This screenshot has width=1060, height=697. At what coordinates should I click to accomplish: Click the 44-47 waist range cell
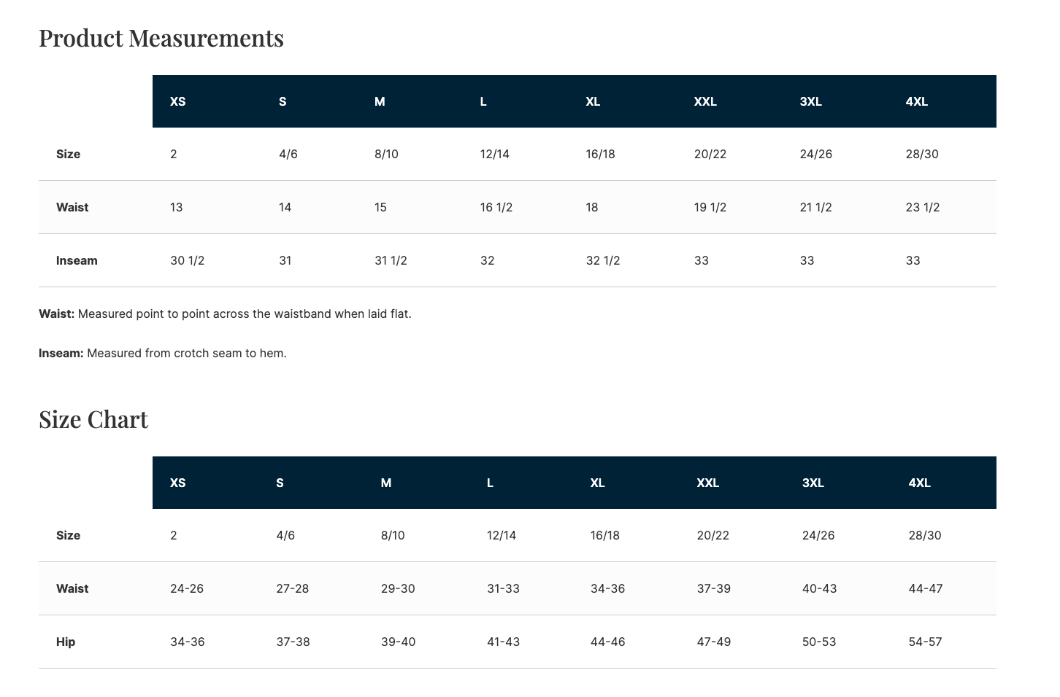point(926,588)
